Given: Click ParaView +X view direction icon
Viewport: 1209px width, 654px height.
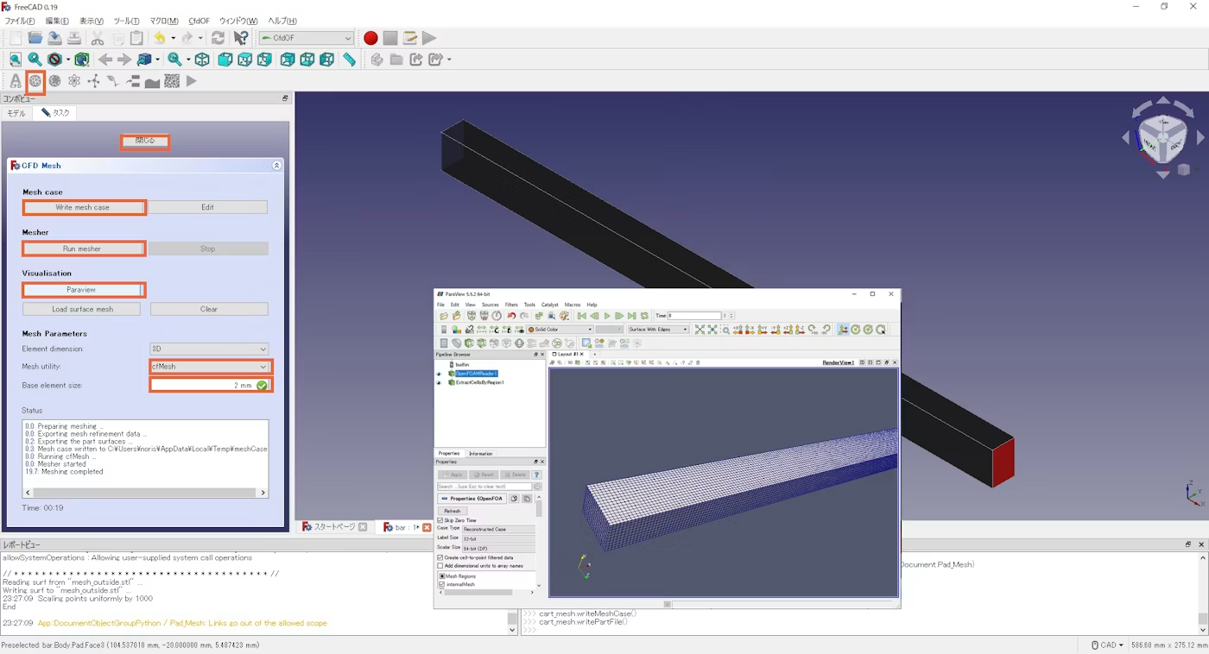Looking at the screenshot, I should tap(737, 330).
